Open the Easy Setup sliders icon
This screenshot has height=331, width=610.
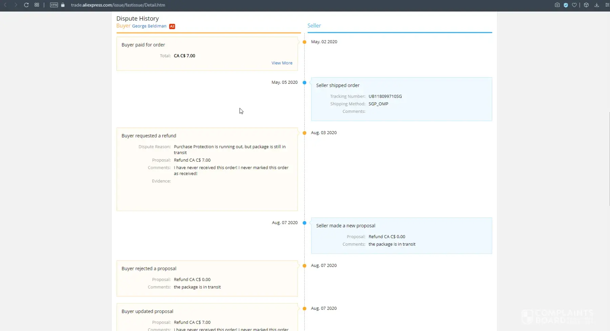click(607, 5)
